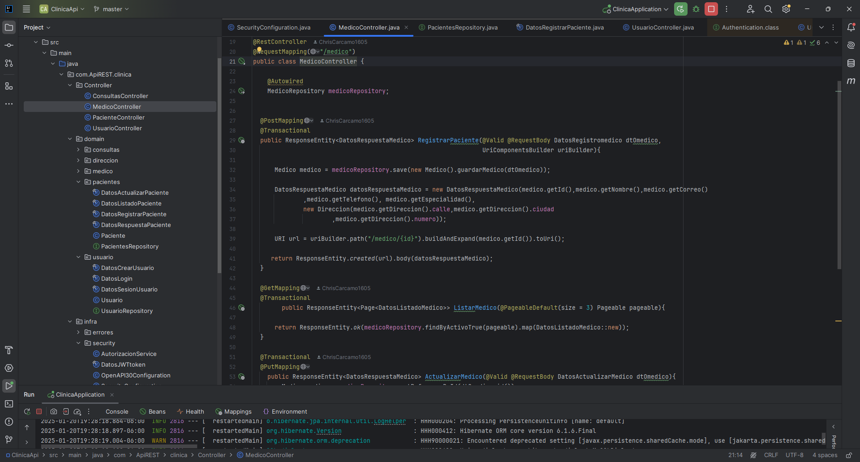Image resolution: width=860 pixels, height=462 pixels.
Task: Open the Code With Me icon
Action: coord(751,9)
